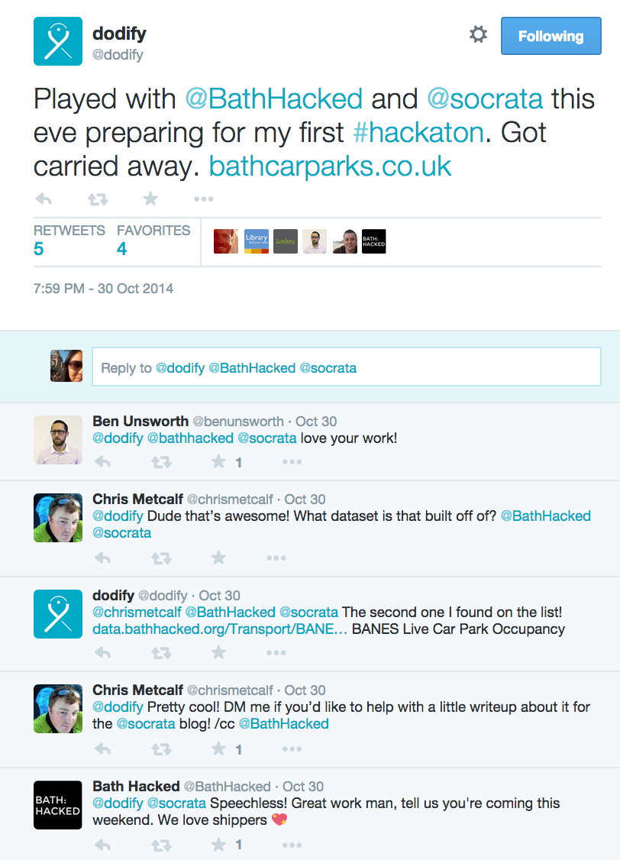Open the Library avatar in the retweeters list

click(256, 241)
